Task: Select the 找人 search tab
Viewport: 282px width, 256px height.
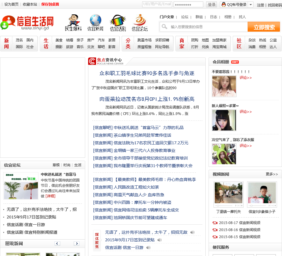Action: click(x=242, y=17)
